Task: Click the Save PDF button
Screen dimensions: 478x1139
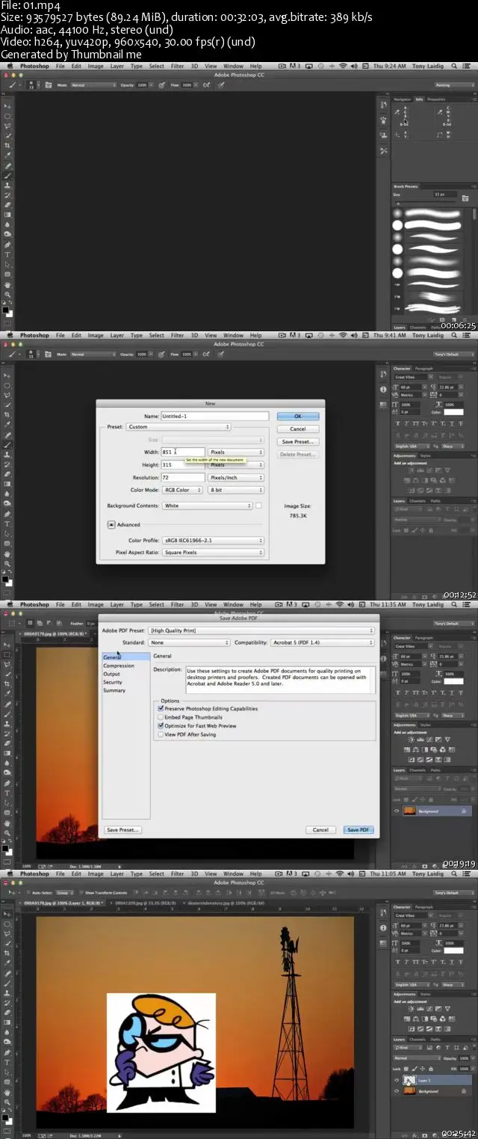Action: click(358, 829)
